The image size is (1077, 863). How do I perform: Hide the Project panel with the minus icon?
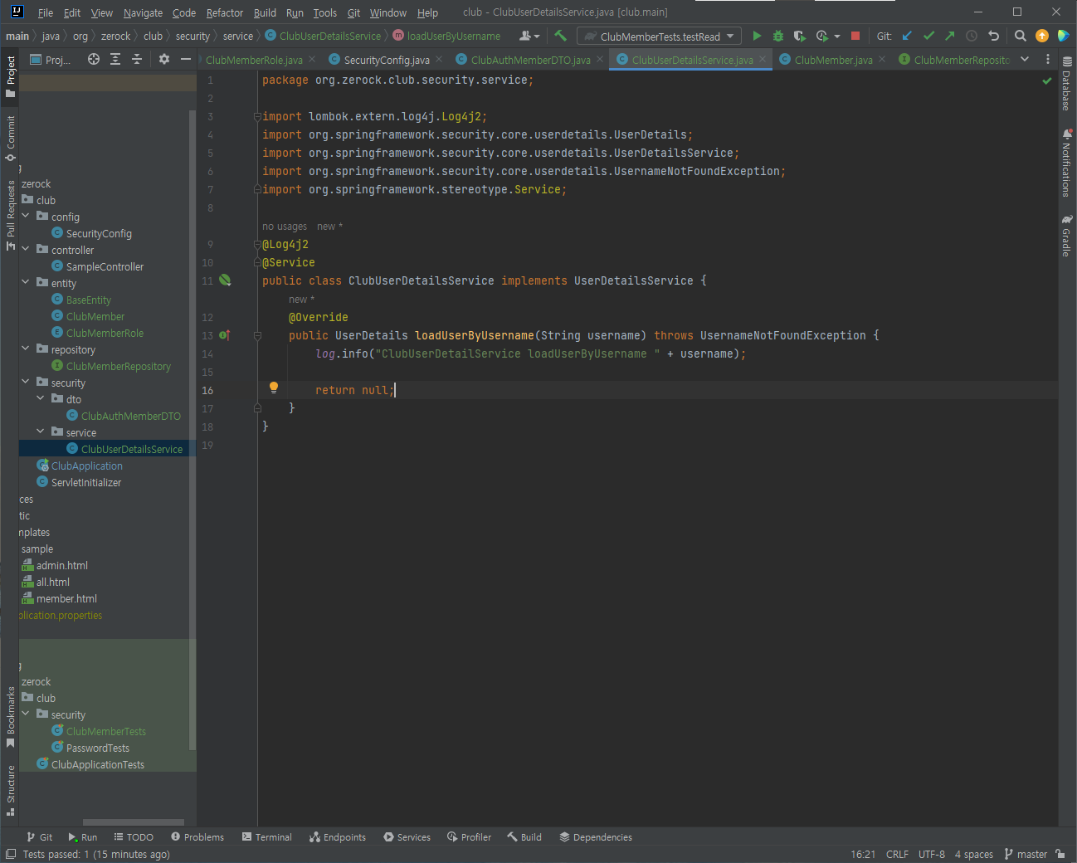tap(186, 59)
